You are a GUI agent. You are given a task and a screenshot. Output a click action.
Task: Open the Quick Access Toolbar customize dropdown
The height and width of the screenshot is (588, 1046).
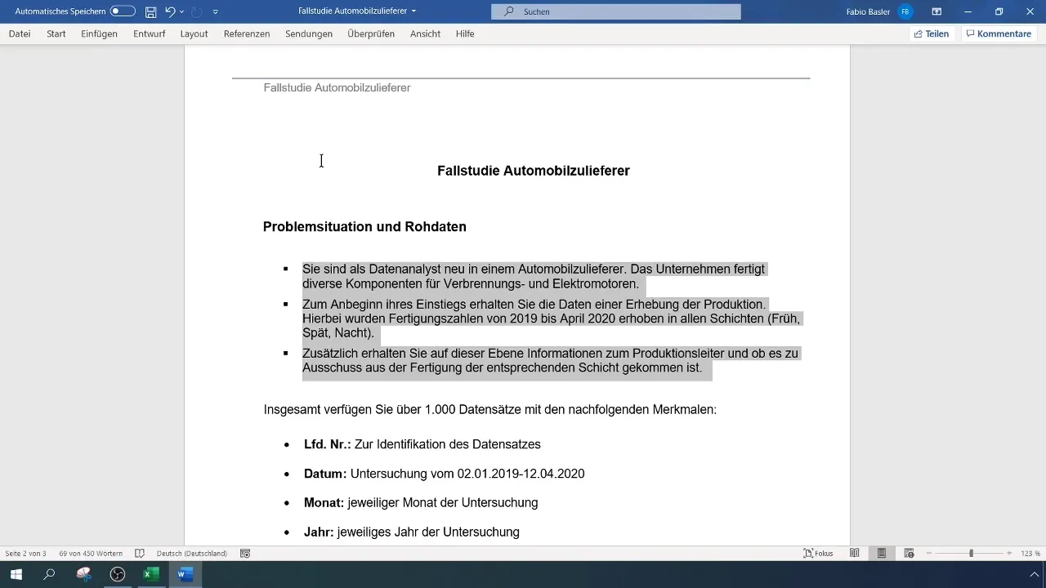coord(215,11)
